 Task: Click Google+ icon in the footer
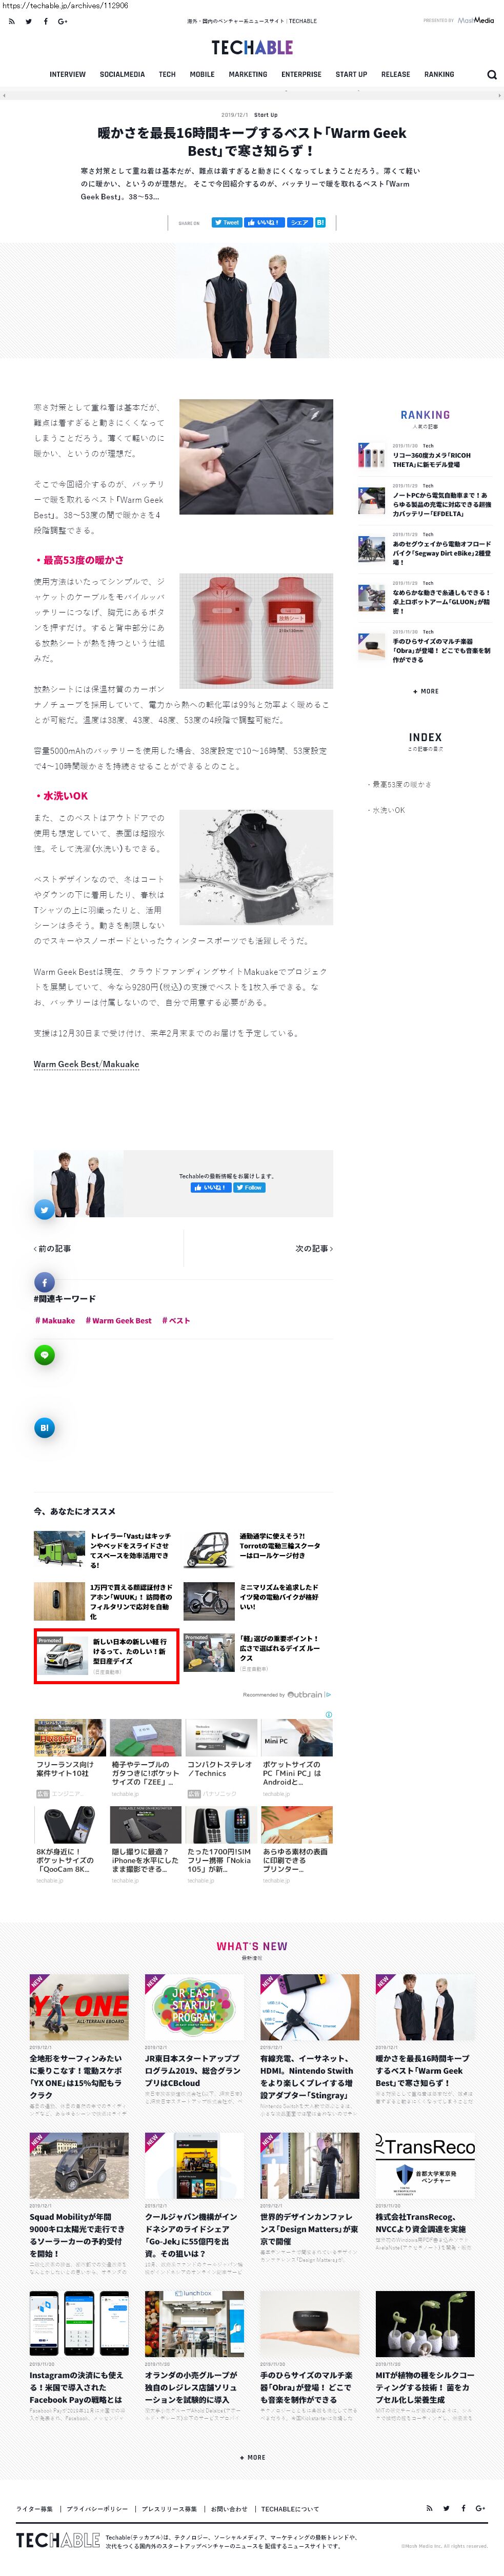point(480,2507)
